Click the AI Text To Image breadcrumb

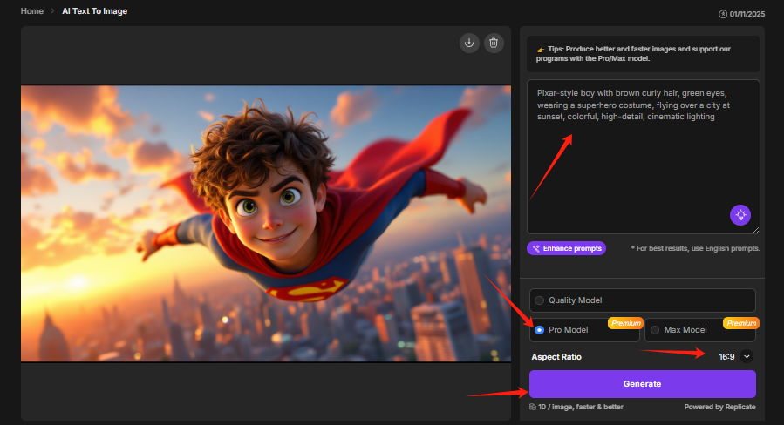[93, 11]
